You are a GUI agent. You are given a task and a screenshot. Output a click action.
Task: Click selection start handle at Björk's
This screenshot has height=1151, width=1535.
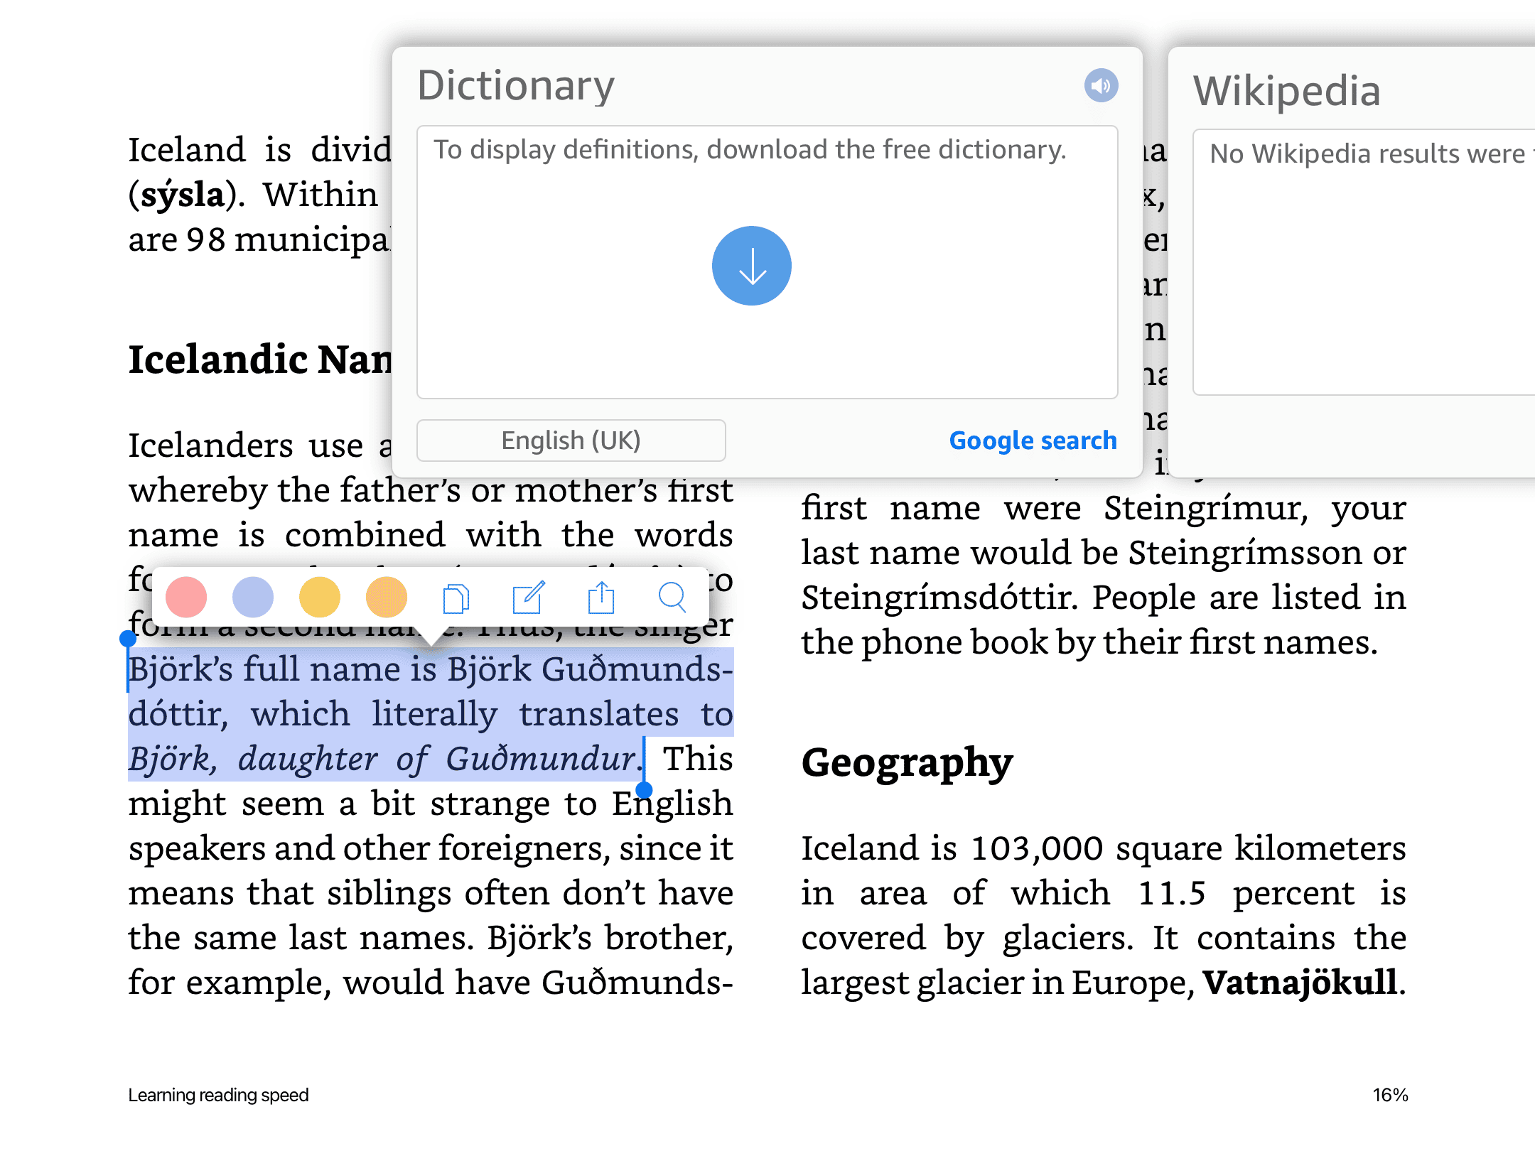128,639
